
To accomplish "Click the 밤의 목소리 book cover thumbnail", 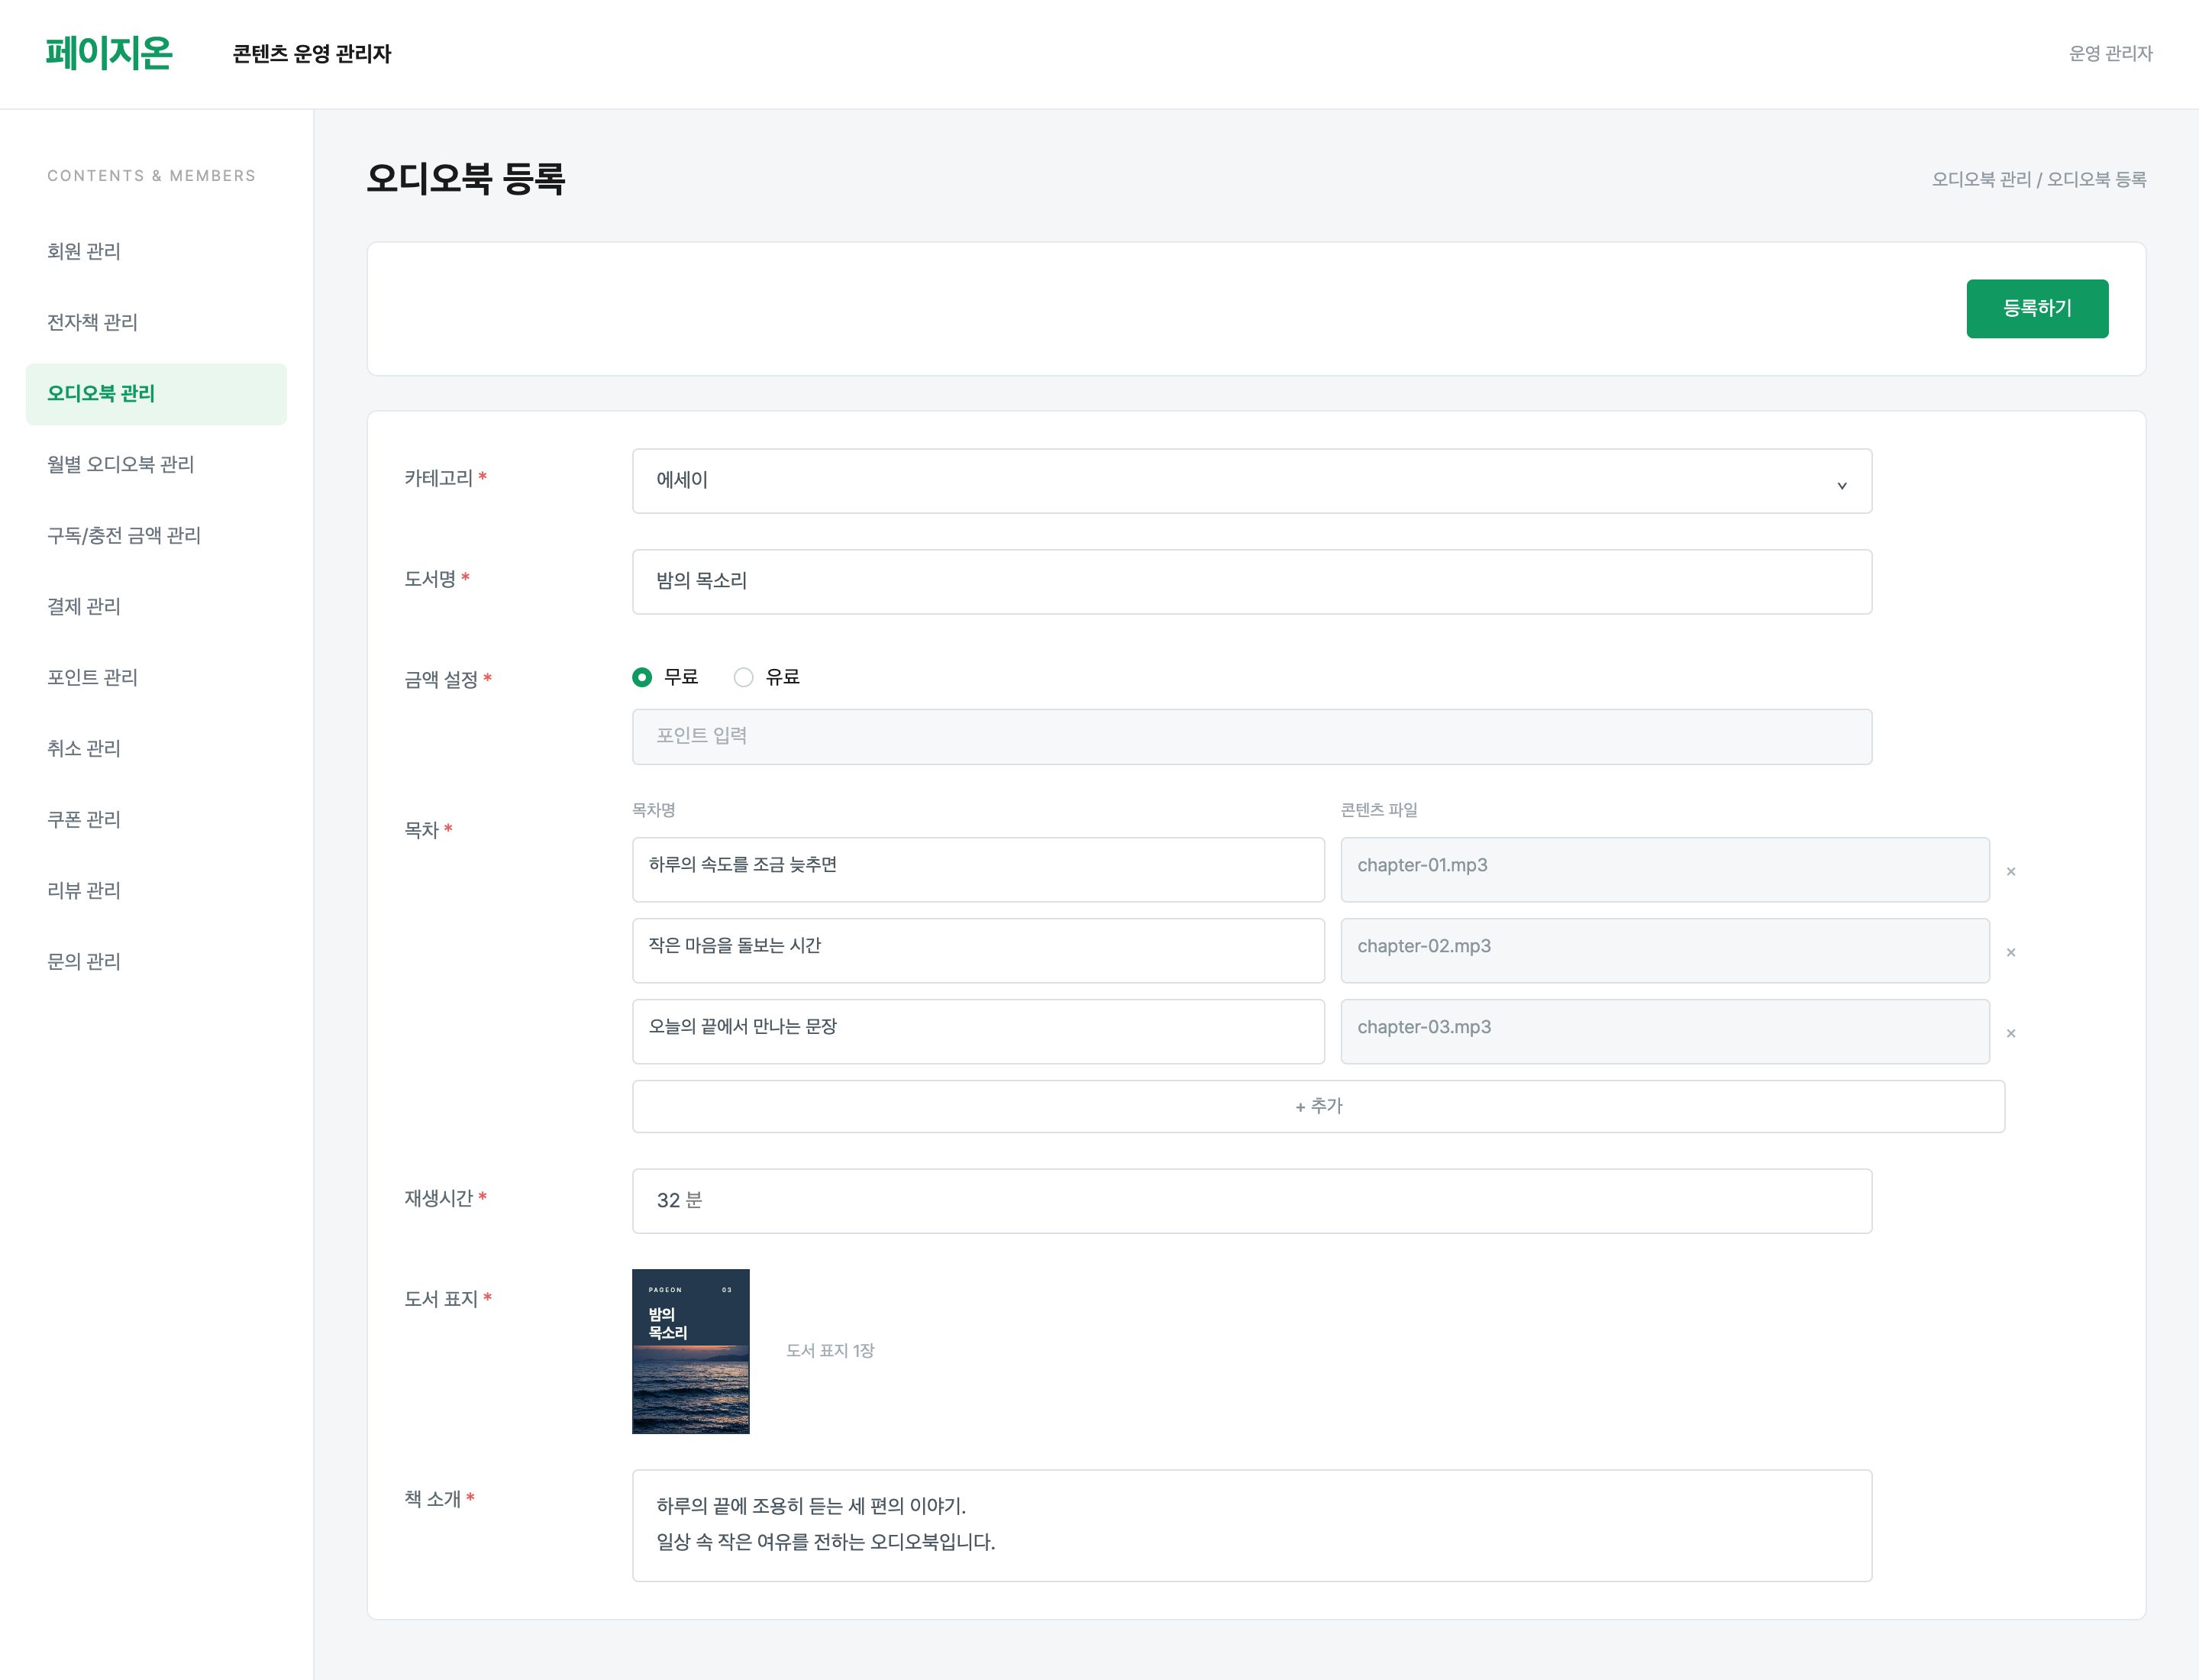I will coord(690,1351).
